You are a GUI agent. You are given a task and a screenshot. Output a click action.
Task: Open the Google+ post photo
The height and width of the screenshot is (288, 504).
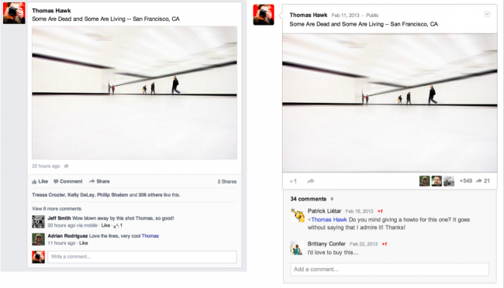pos(390,103)
